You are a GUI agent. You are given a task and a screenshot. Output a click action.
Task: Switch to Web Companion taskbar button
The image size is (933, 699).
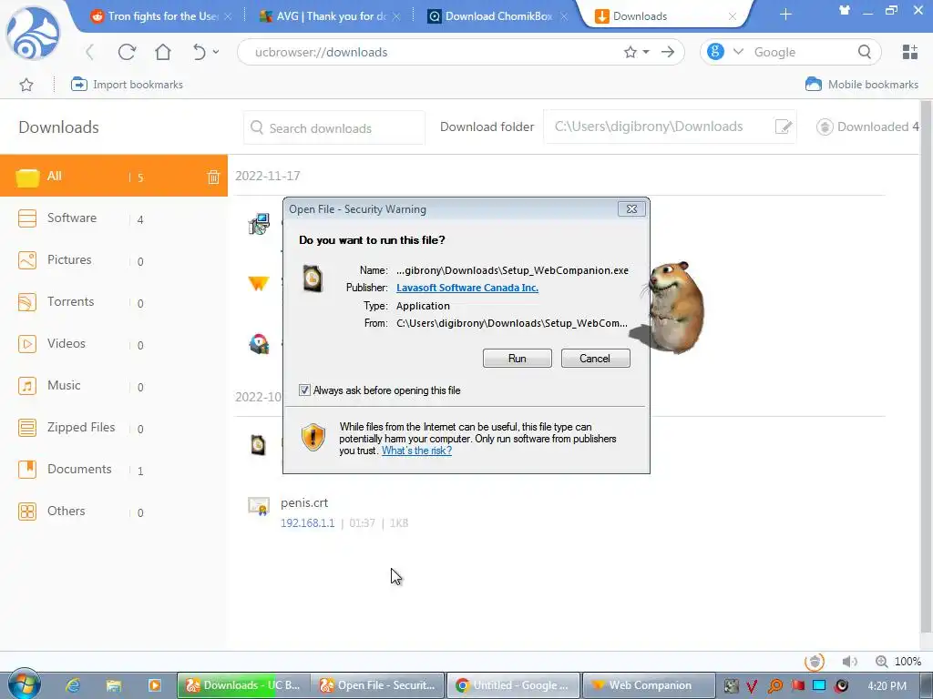click(x=648, y=685)
